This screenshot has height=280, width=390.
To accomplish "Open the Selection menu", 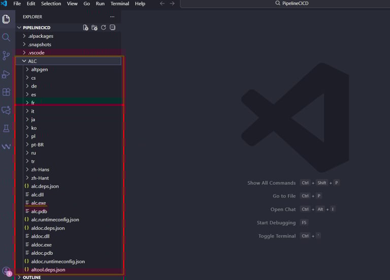I will [51, 4].
